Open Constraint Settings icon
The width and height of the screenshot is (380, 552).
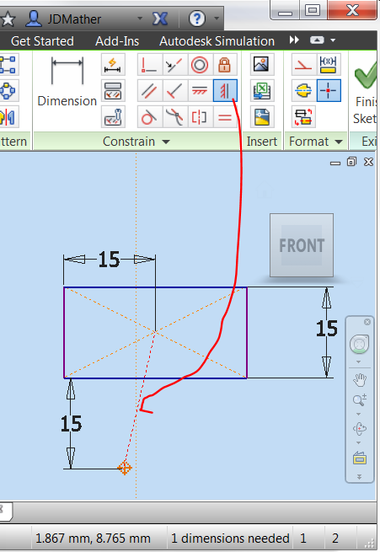point(113,117)
